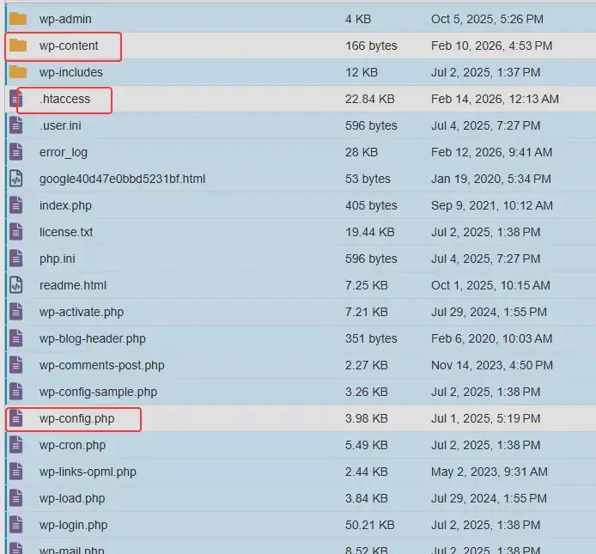Viewport: 596px width, 554px height.
Task: Click date Oct 5, 2025, 5:26 PM
Action: click(487, 19)
